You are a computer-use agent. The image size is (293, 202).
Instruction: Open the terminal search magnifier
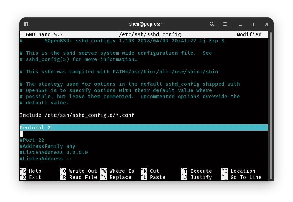[x=212, y=24]
